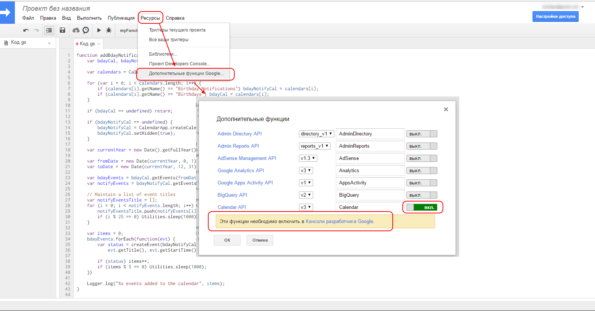Viewport: 595px width, 311px height.
Task: Enable the Admin Reports API switch
Action: tap(422, 146)
